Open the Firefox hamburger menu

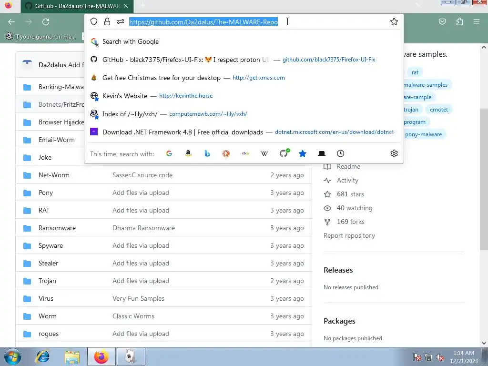click(476, 22)
